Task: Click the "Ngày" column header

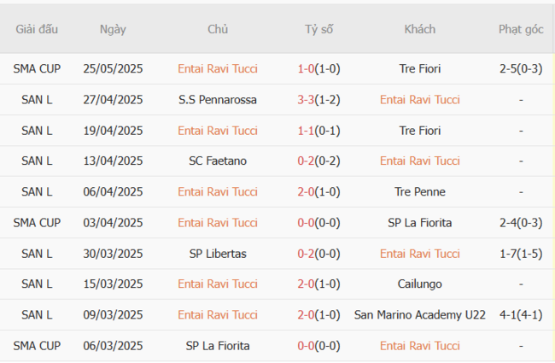Action: (113, 29)
